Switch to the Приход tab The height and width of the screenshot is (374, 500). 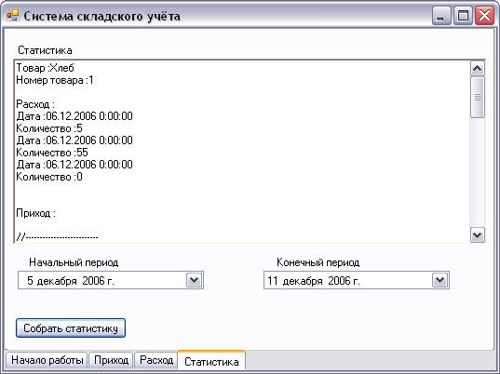point(111,360)
